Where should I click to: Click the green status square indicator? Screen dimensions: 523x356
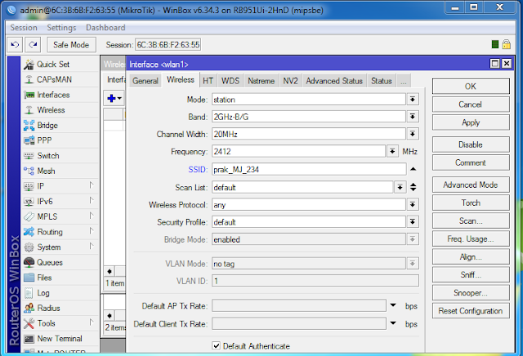[495, 44]
